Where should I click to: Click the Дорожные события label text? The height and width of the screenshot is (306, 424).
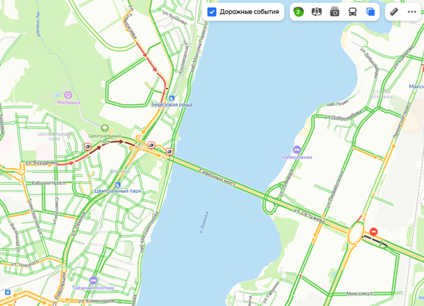coord(249,12)
